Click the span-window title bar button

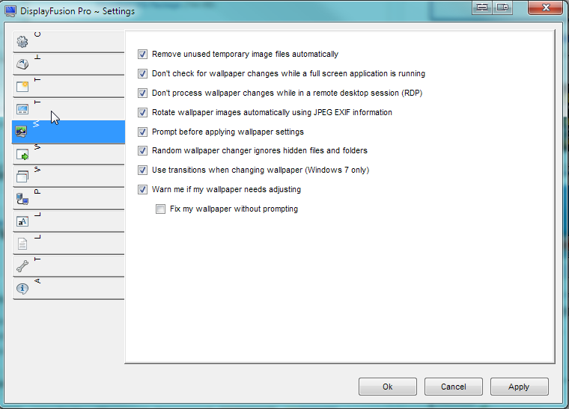tap(482, 7)
